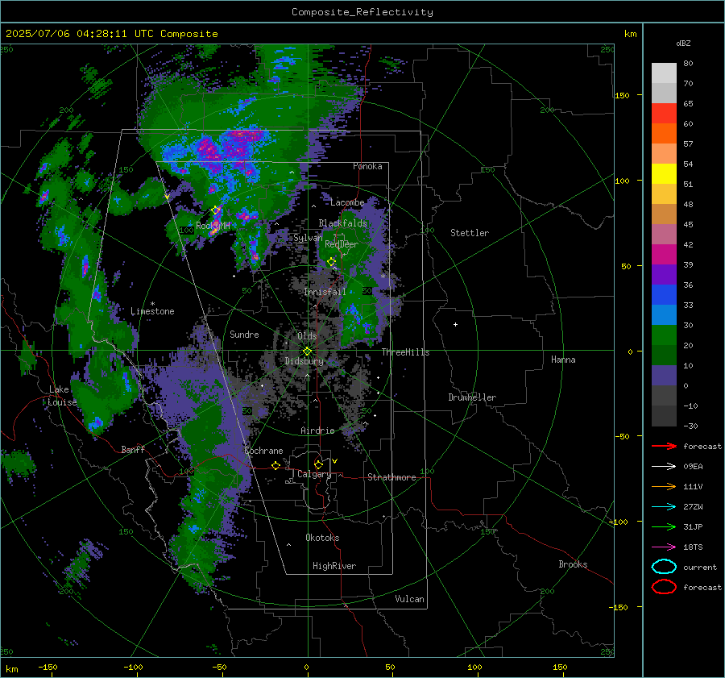The width and height of the screenshot is (725, 678).
Task: Select the 80 dBZ color swatch
Action: [x=664, y=73]
